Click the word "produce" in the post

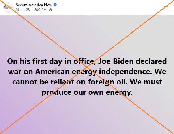[56, 92]
